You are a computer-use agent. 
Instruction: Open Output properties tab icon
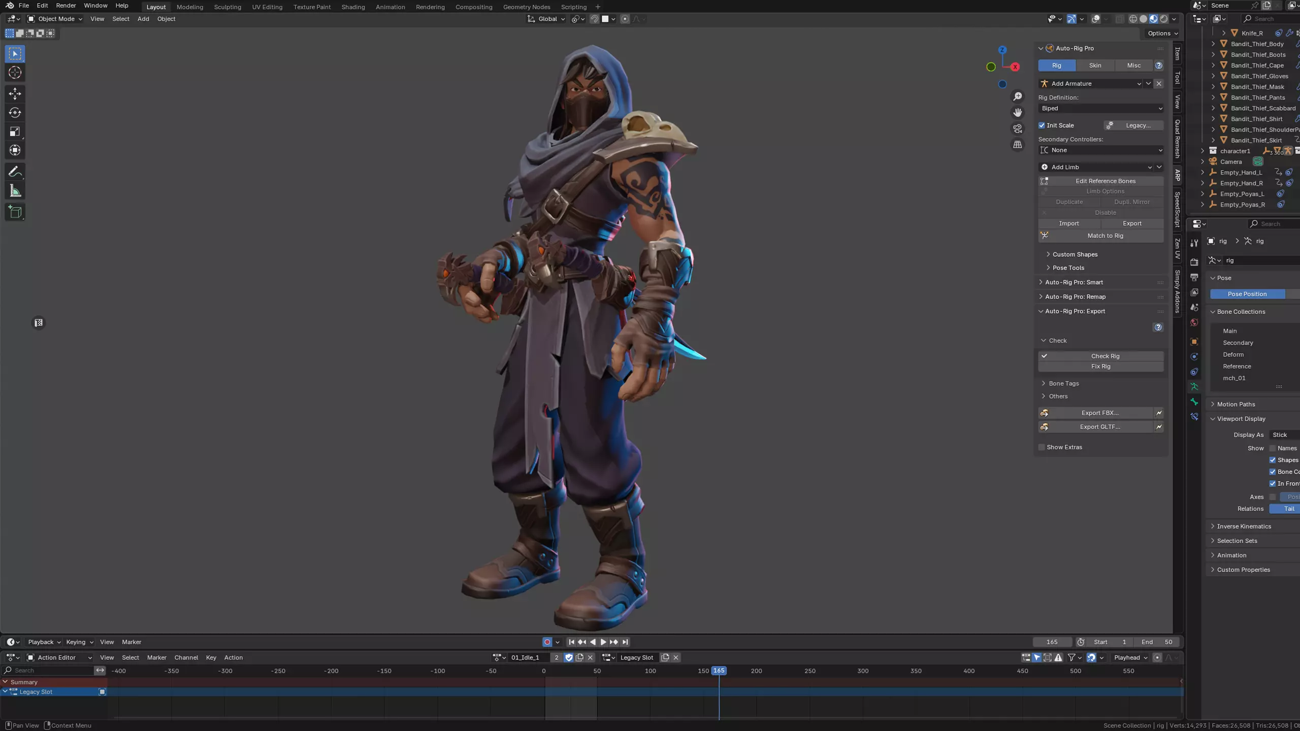pyautogui.click(x=1194, y=277)
